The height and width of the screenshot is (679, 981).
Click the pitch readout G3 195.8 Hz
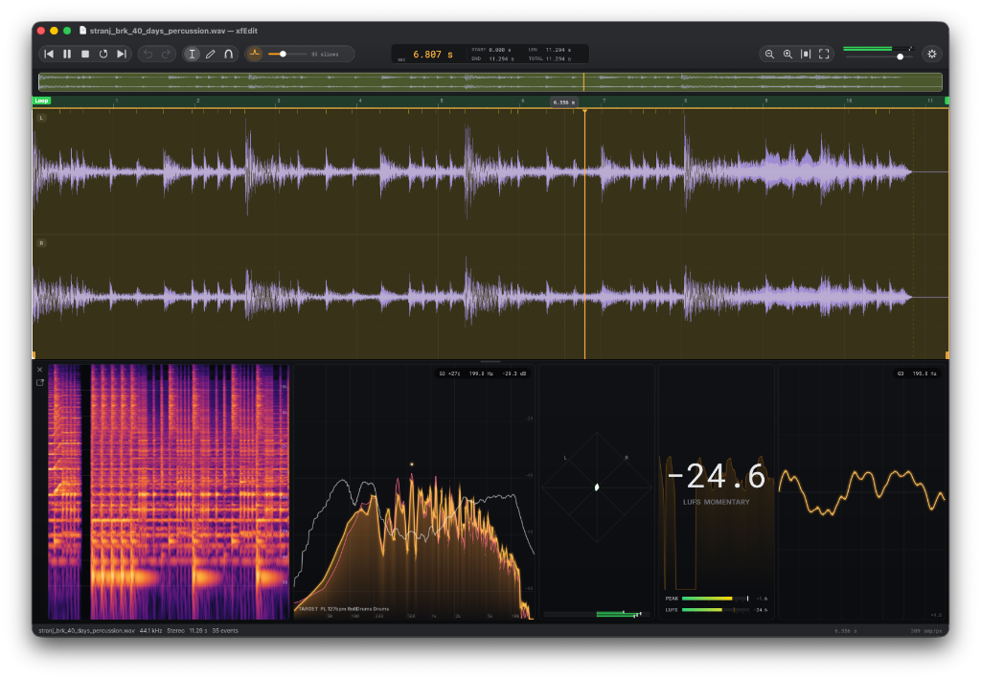pos(917,373)
